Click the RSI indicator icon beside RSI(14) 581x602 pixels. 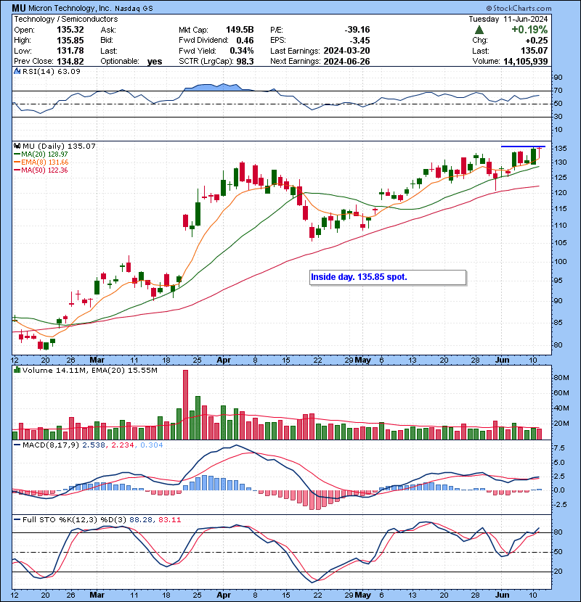[17, 71]
